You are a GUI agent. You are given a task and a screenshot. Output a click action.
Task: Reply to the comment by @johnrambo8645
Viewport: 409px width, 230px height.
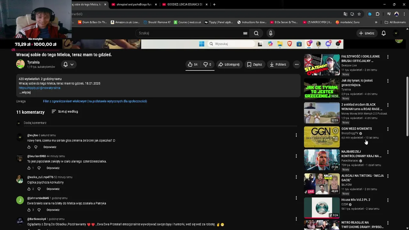pos(53,210)
